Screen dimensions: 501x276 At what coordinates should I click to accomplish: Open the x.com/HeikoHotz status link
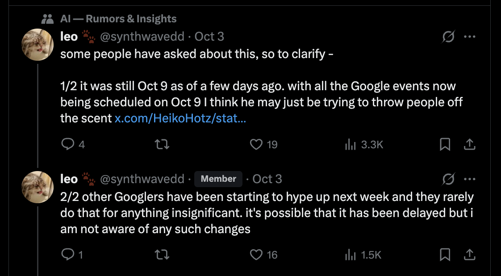pos(180,118)
